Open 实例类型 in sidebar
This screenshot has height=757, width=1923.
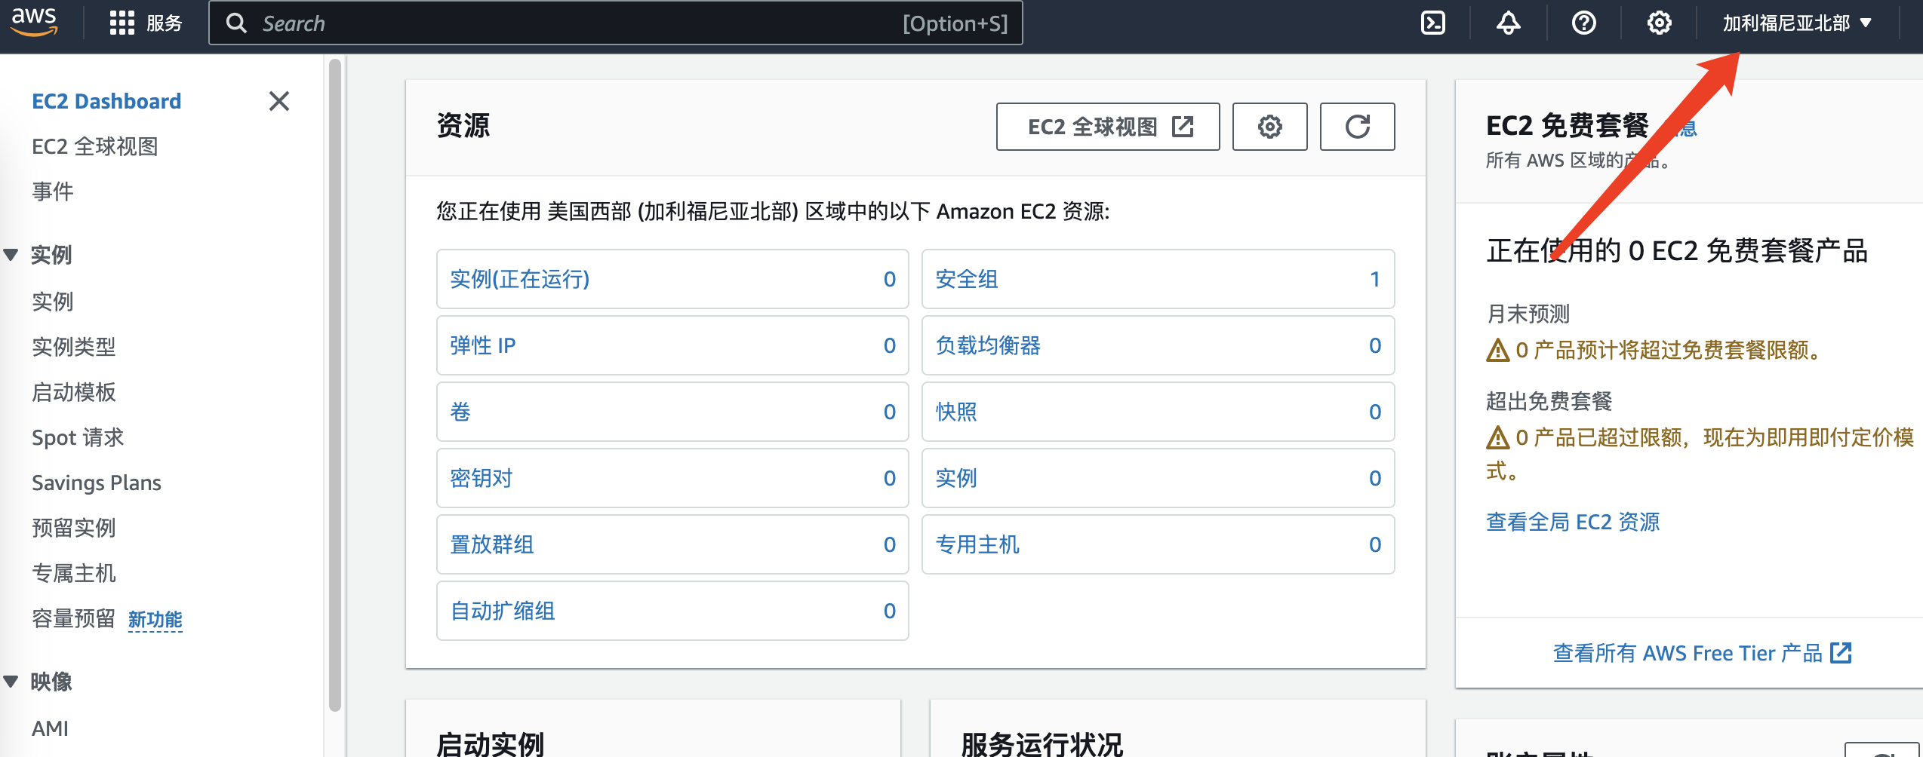tap(74, 347)
